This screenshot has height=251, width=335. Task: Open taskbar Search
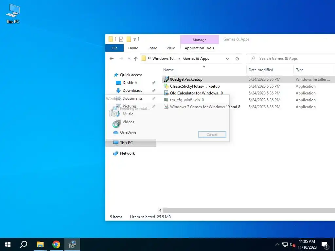pos(24,244)
